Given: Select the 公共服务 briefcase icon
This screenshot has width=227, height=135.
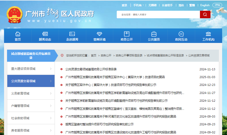Looking at the screenshot, I should [154, 34].
